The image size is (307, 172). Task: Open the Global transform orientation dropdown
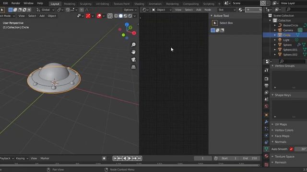click(x=46, y=10)
